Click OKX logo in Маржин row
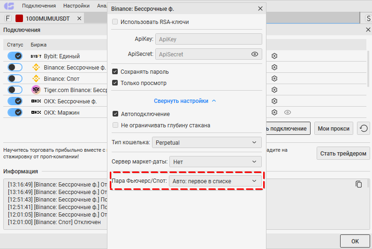This screenshot has height=249, width=372. [x=36, y=112]
